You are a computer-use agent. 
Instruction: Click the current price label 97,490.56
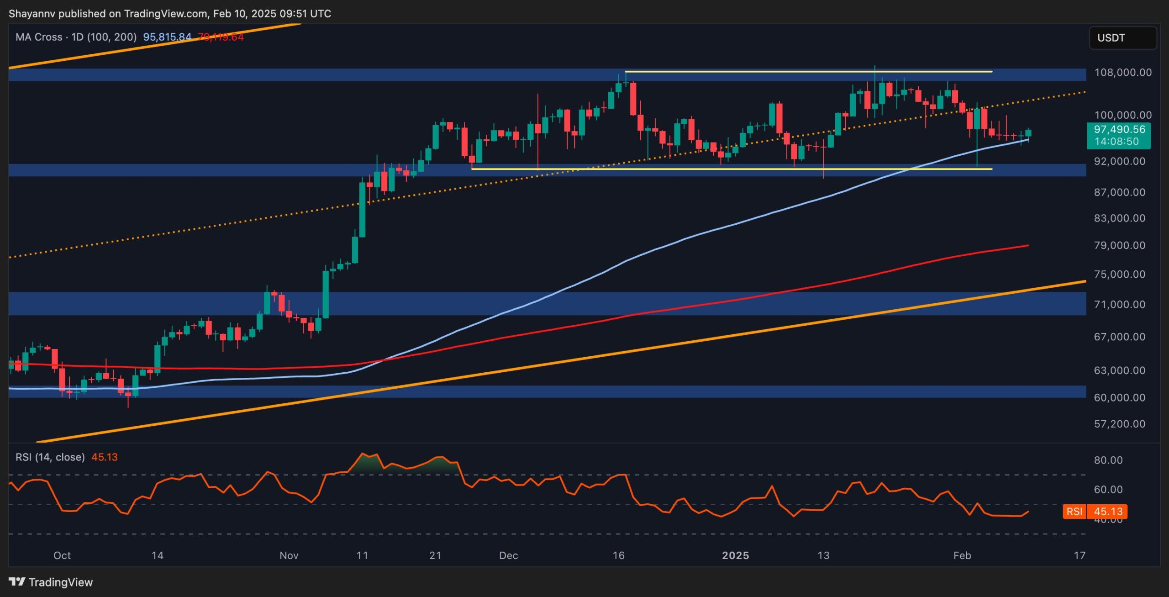[1119, 130]
